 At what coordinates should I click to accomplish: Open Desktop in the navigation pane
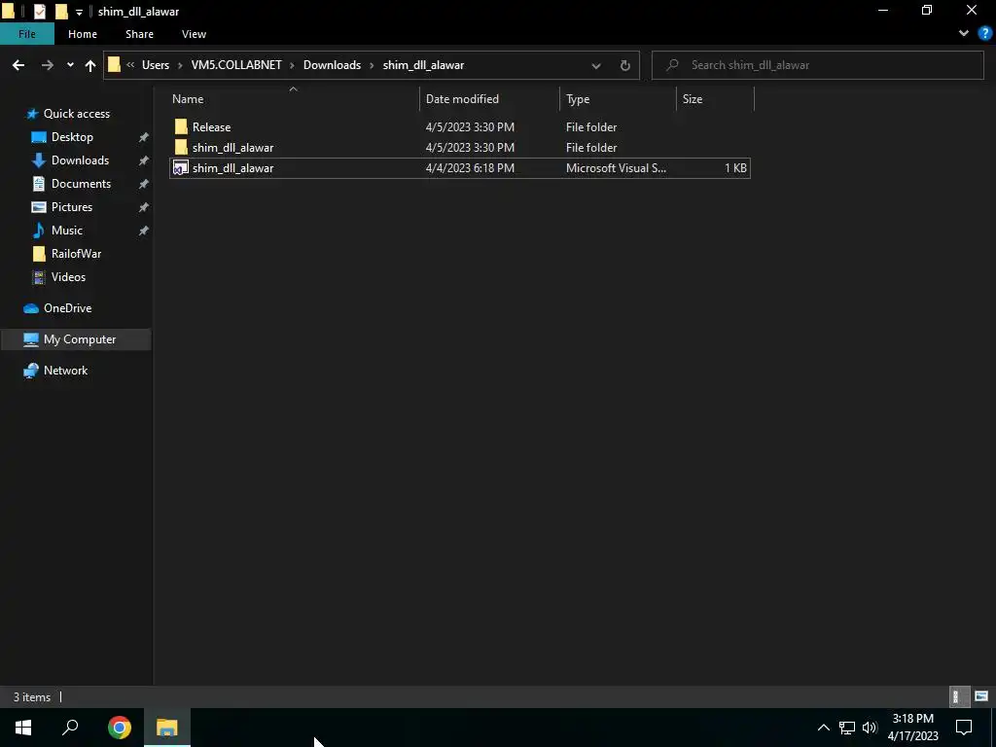pos(72,137)
